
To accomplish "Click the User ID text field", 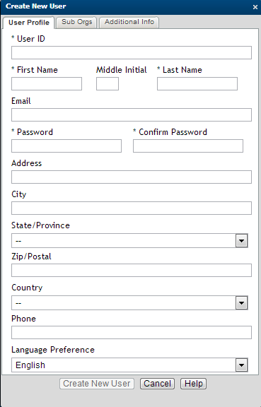I will (132, 53).
